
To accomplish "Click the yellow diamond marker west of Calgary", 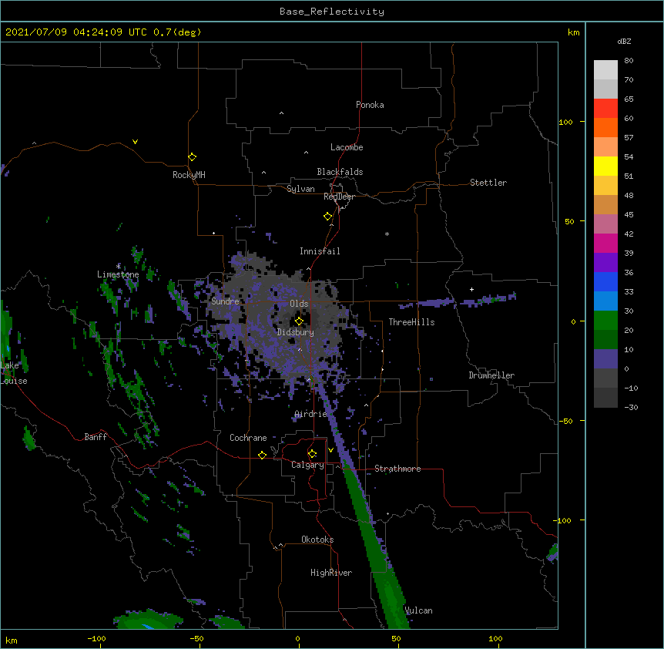I will [262, 455].
